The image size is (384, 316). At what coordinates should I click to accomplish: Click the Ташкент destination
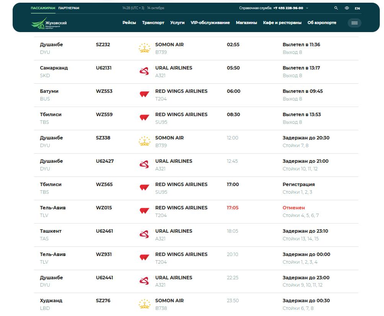[51, 231]
